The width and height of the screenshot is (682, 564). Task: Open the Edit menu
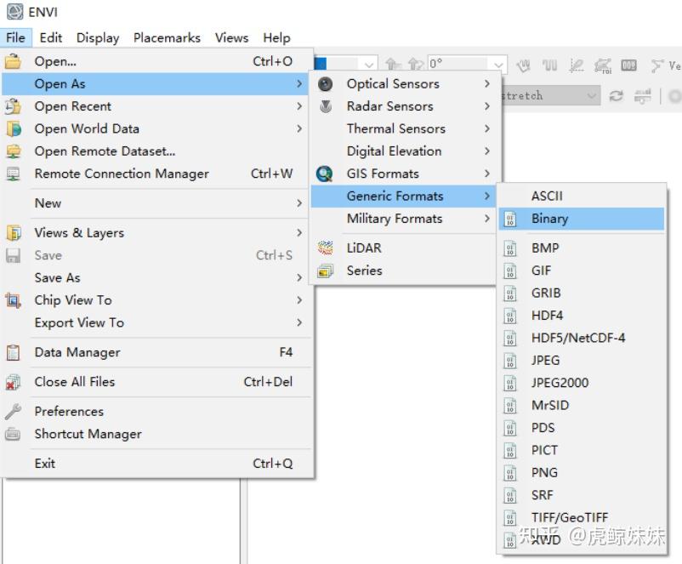point(51,38)
